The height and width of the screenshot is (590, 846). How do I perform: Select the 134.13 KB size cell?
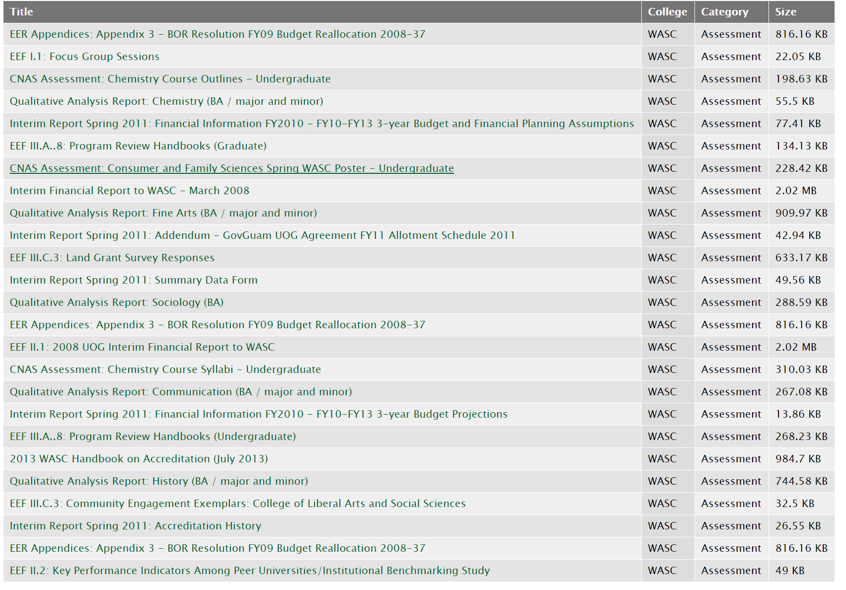(x=801, y=146)
